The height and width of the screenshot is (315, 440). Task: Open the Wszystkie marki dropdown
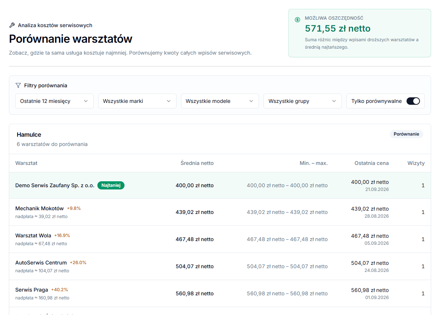[x=137, y=101]
